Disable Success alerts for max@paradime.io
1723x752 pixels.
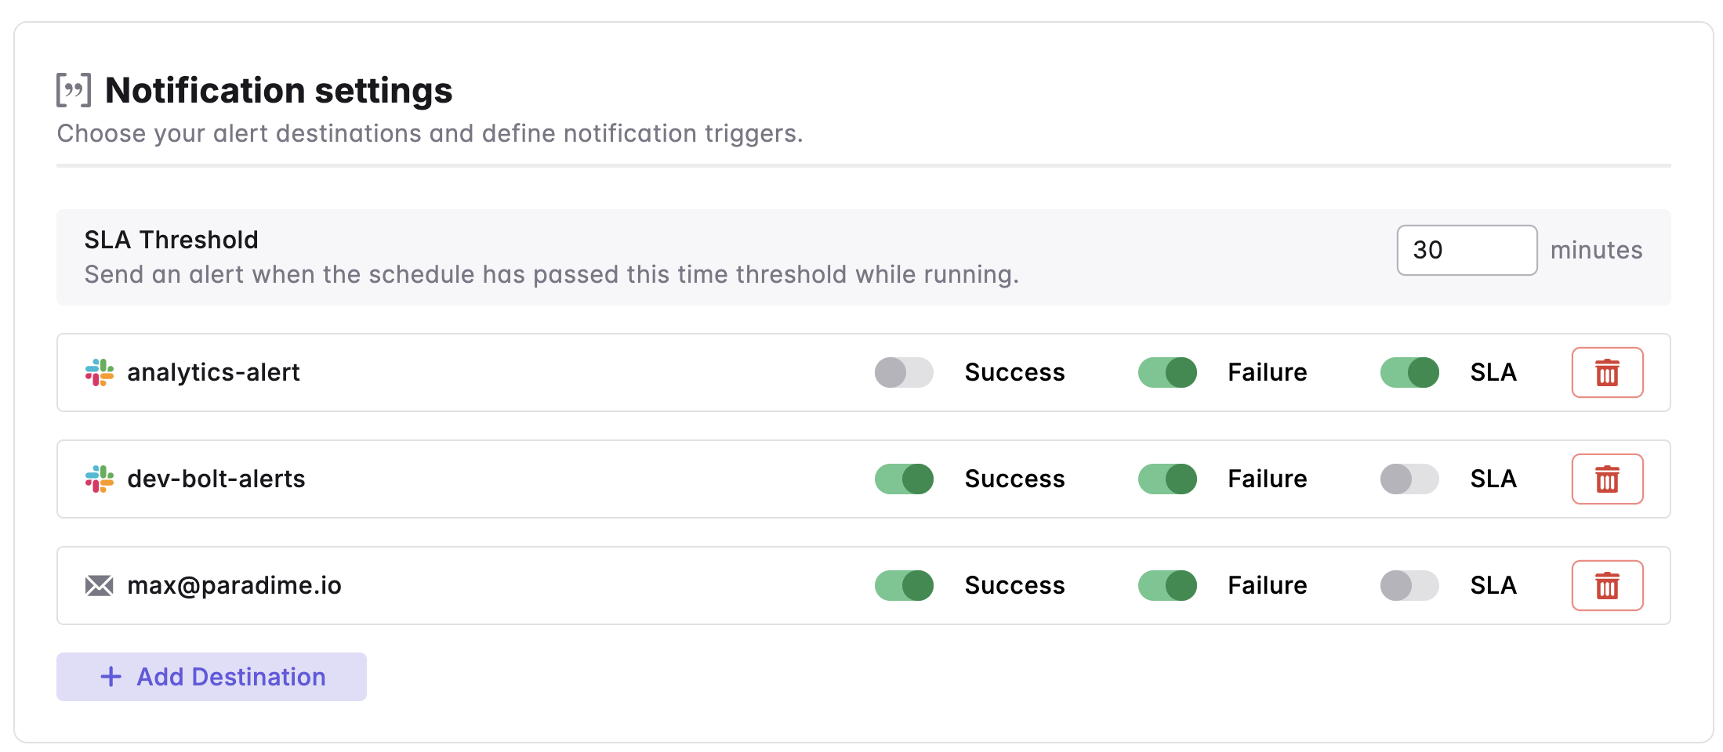coord(904,586)
